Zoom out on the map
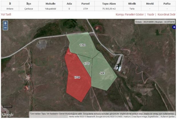The height and width of the screenshot is (119, 177). pos(5,28)
